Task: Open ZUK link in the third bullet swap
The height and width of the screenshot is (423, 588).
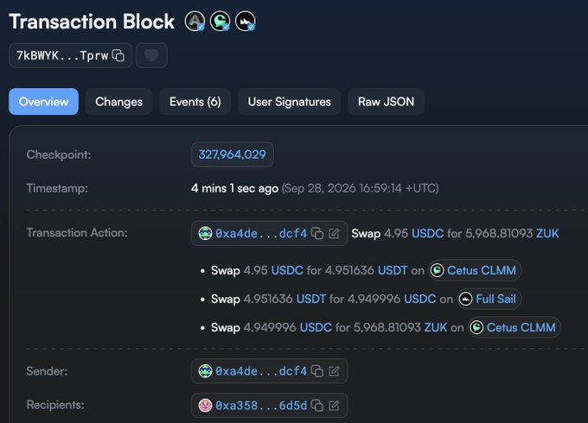Action: (435, 327)
